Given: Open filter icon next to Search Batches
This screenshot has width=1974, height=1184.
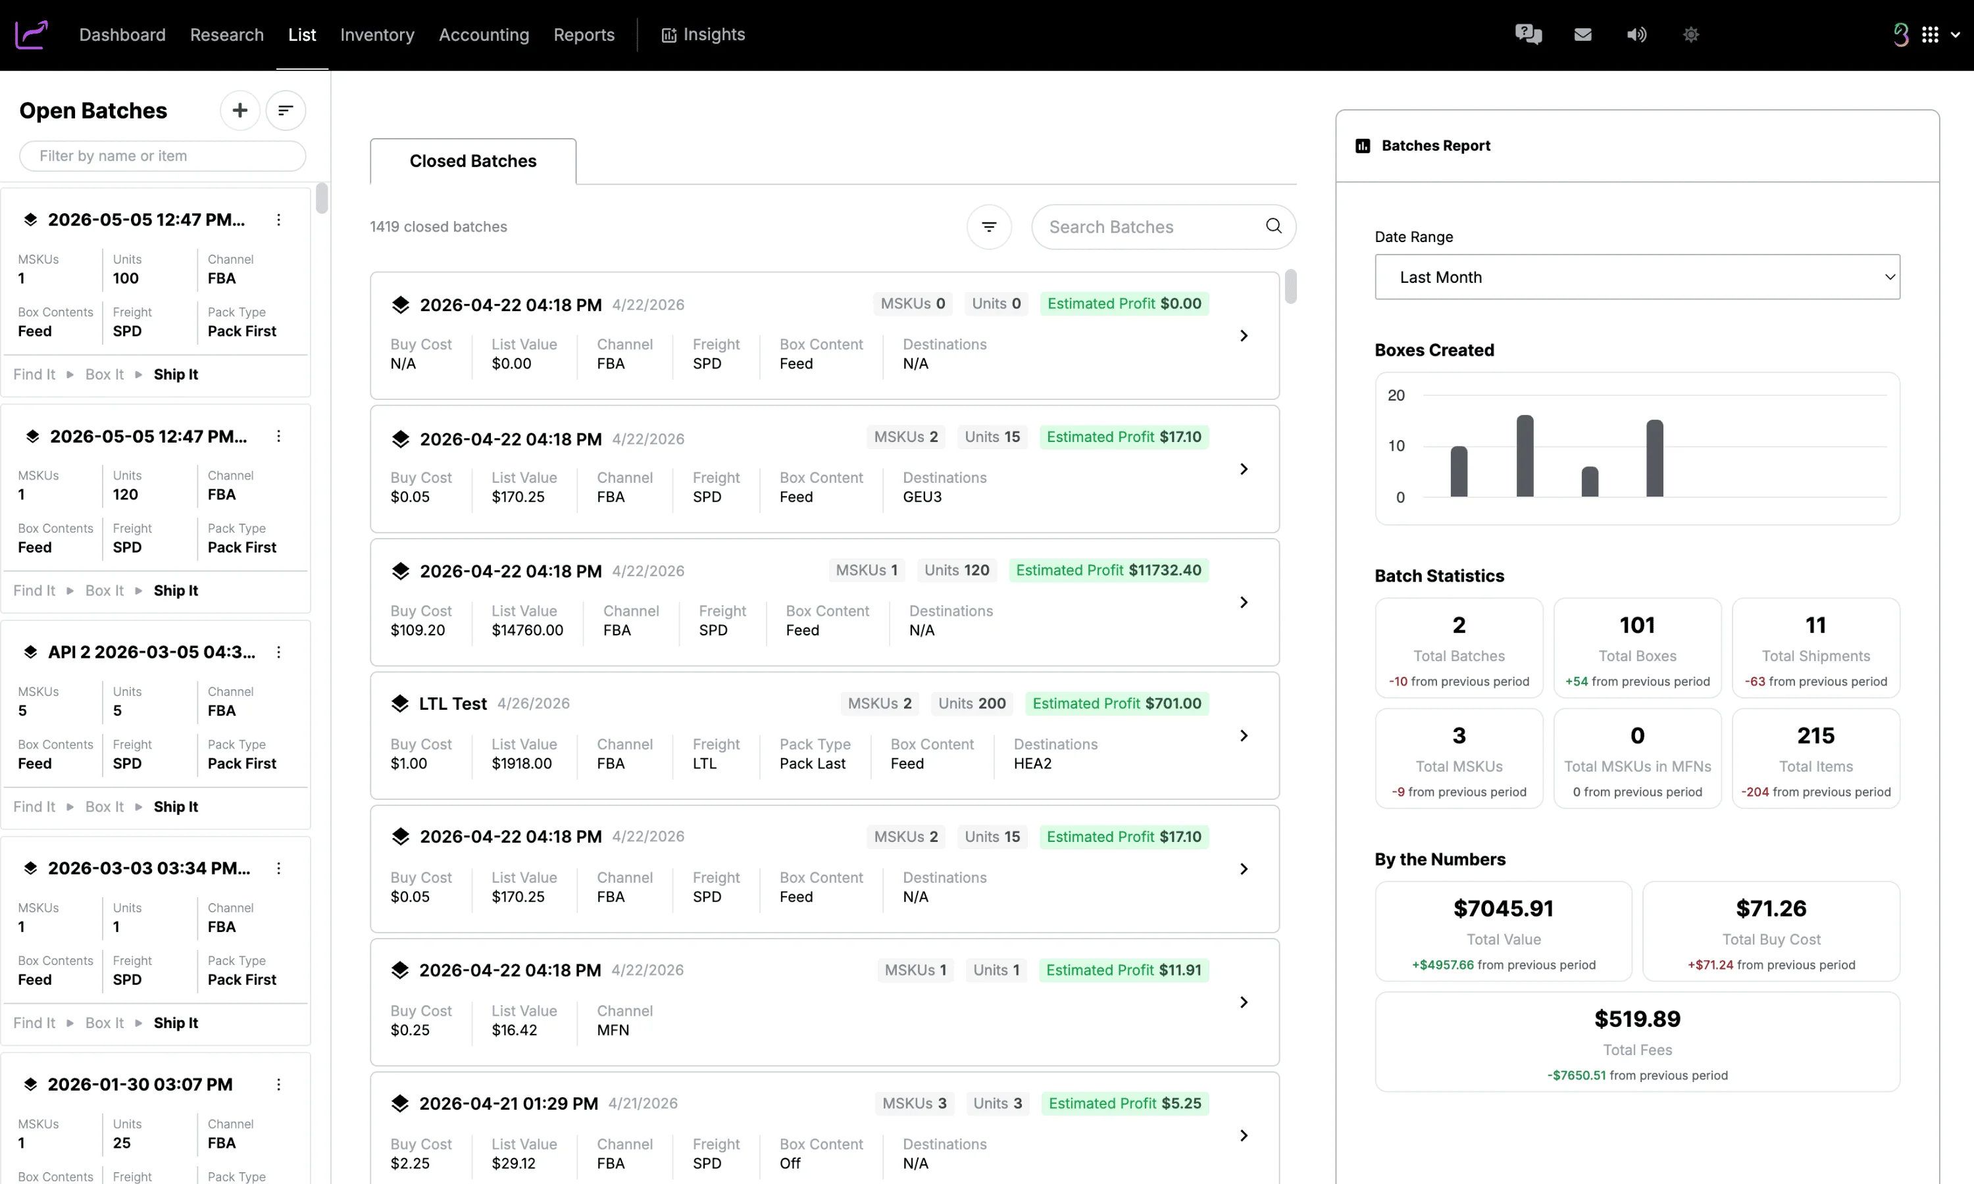Looking at the screenshot, I should pyautogui.click(x=990, y=226).
